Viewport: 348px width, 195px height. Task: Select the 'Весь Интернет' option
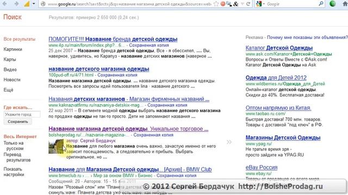click(x=20, y=136)
